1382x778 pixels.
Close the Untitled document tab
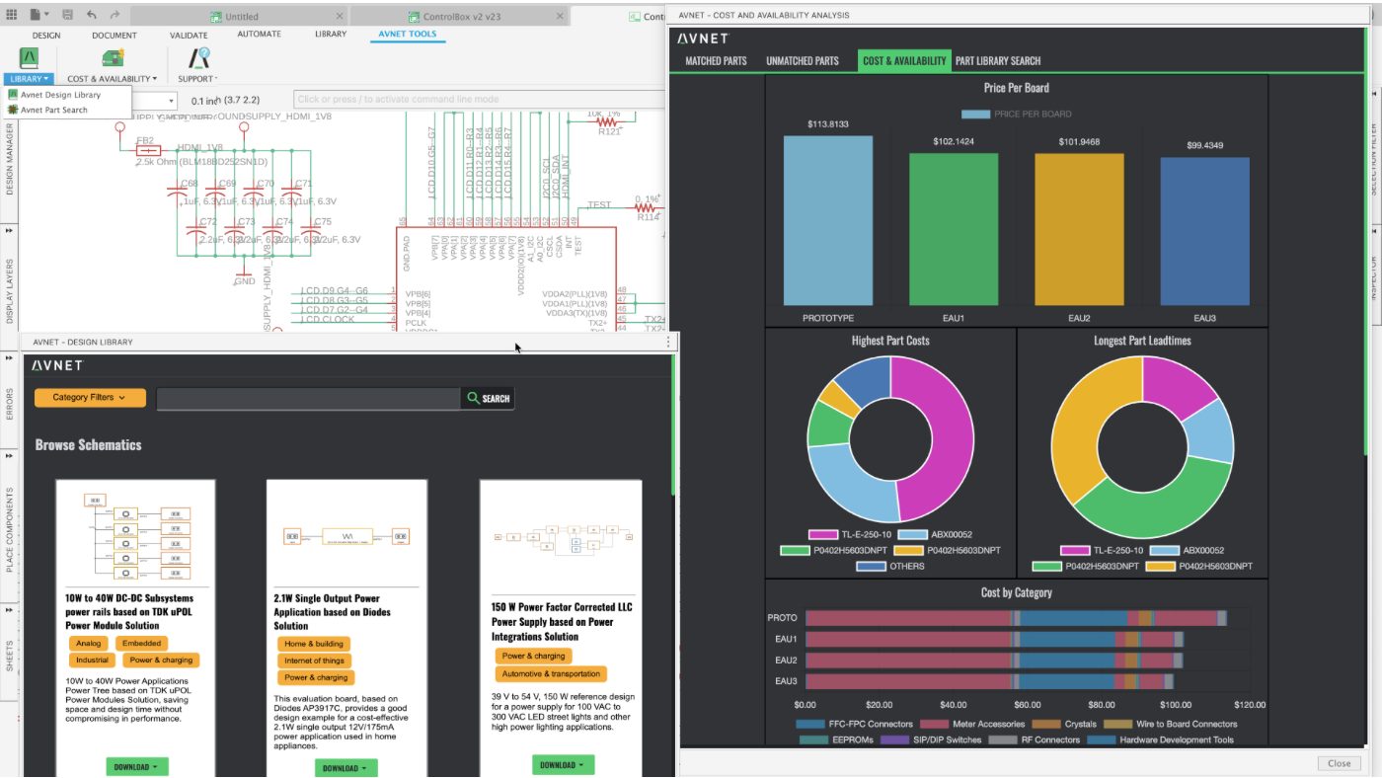point(340,17)
